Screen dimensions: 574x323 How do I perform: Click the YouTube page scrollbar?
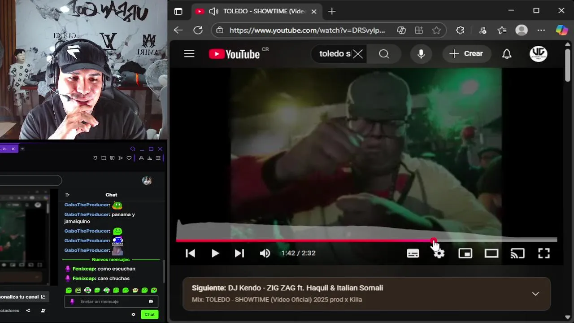point(568,65)
